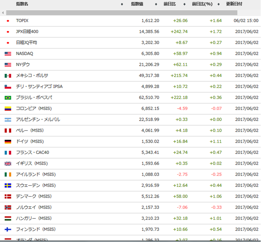
Task: Click the Colombia flag icon
Action: pos(8,109)
